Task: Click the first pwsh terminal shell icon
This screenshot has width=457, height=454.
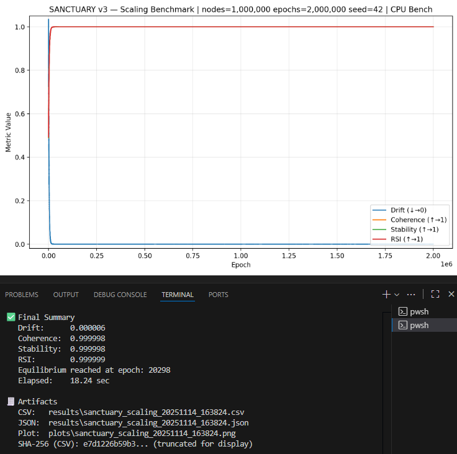Action: tap(403, 311)
